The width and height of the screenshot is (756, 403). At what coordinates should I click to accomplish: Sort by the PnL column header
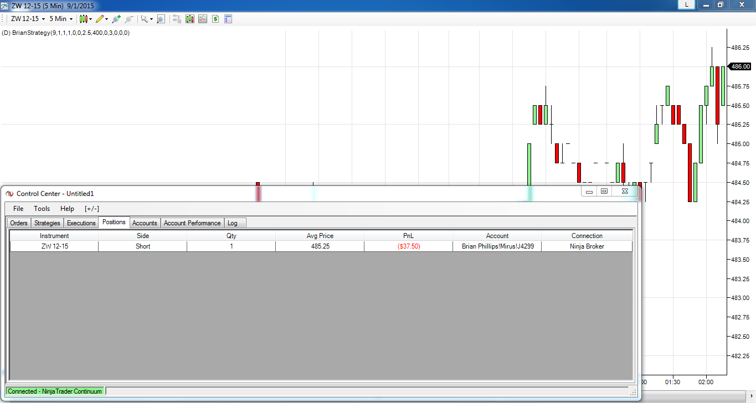tap(409, 236)
